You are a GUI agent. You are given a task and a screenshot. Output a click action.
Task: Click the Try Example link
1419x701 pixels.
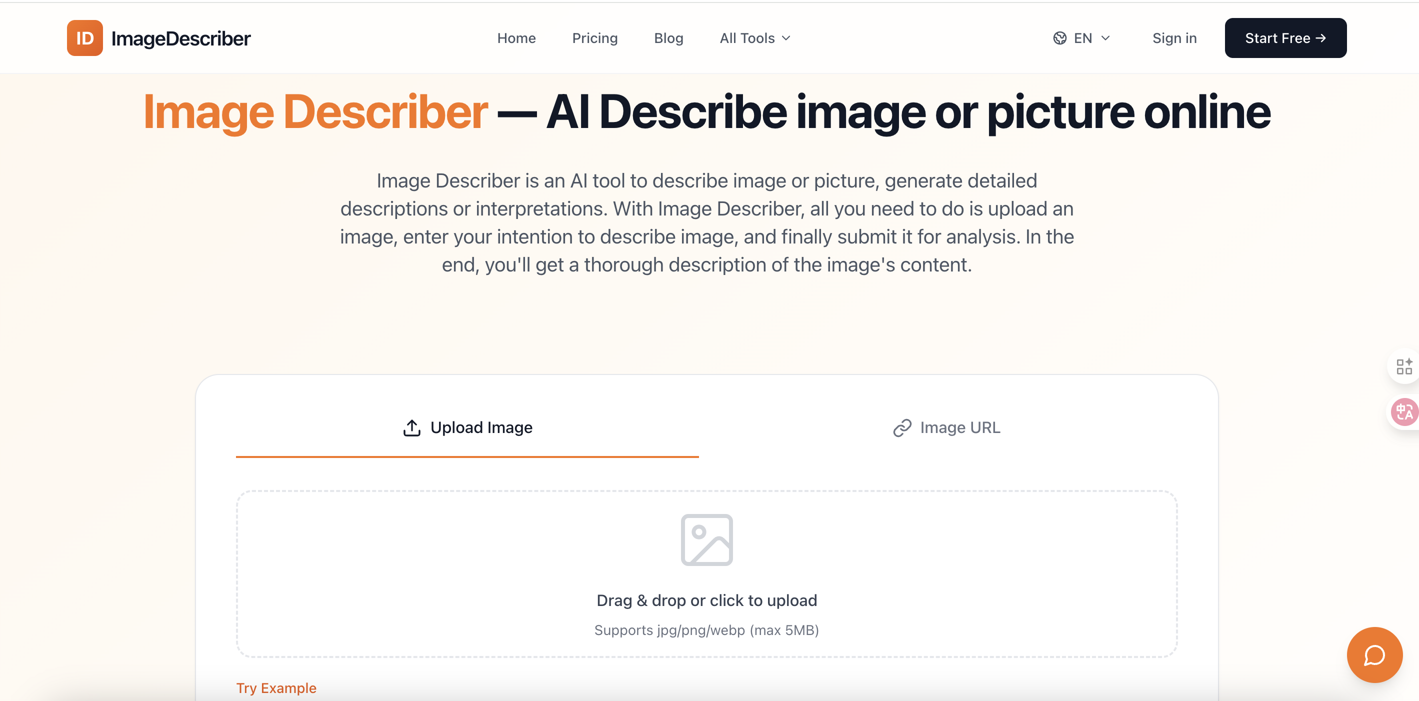(276, 688)
